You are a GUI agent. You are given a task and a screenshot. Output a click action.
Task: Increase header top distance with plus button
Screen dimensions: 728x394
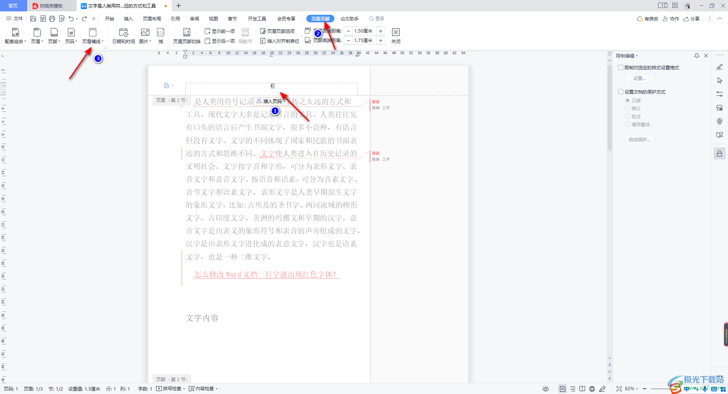tap(381, 31)
